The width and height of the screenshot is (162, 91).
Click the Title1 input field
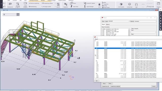[x=143, y=32]
